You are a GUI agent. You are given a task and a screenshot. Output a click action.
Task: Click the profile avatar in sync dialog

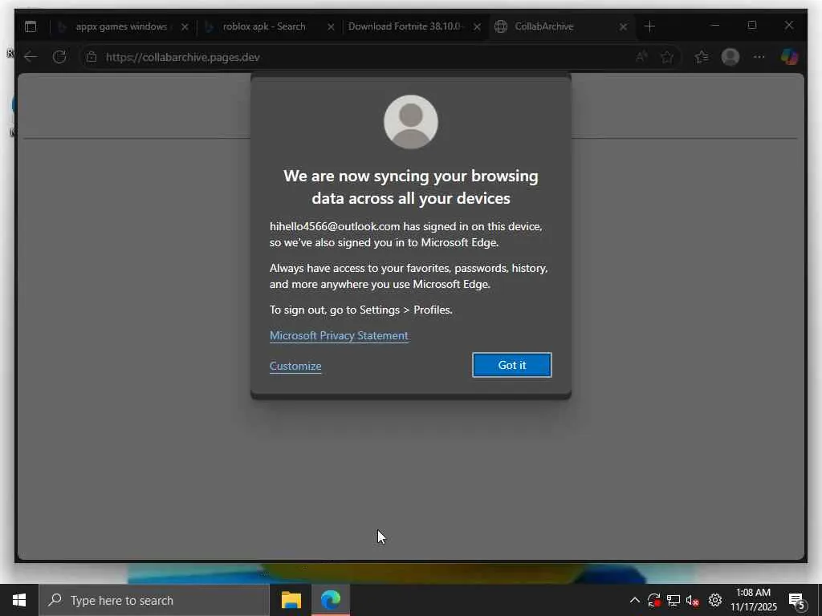coord(411,122)
